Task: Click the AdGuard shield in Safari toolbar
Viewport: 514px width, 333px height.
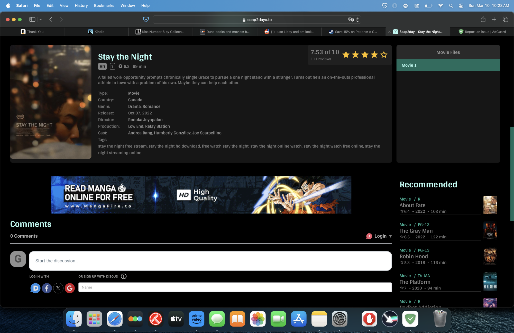Action: pyautogui.click(x=146, y=20)
